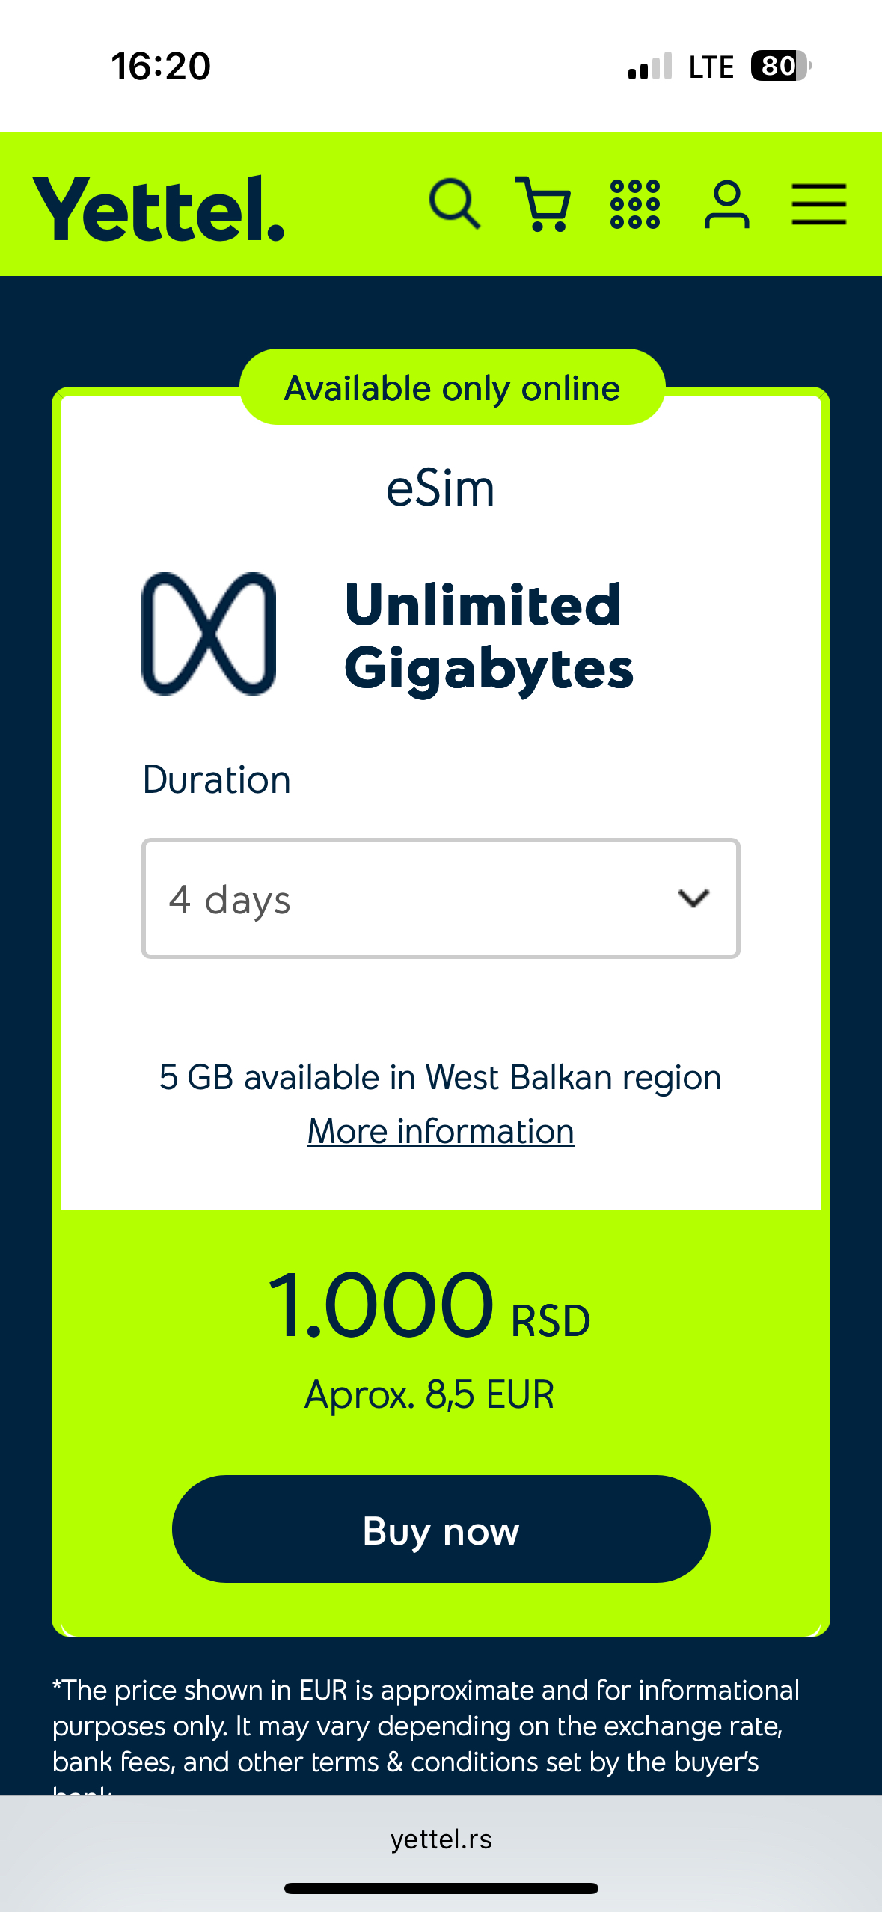Tap the 1.000 RSD price
The height and width of the screenshot is (1912, 882).
pos(429,1305)
